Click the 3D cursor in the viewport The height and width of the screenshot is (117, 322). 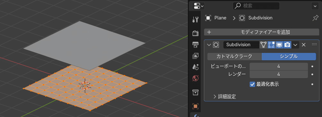[x=85, y=86]
